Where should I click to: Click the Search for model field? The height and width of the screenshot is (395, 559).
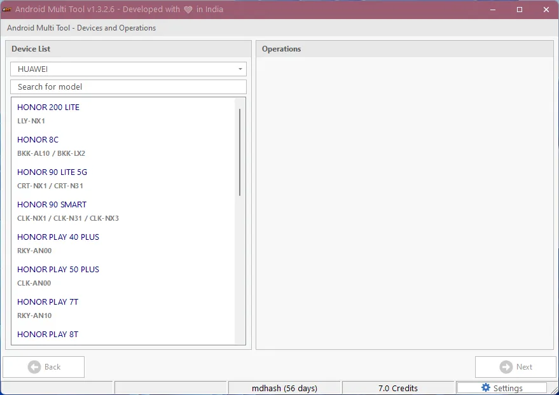click(128, 87)
